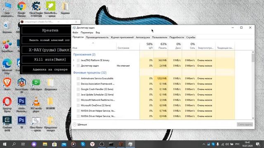Collapse details with the Меньше chevron
This screenshot has height=148, width=264.
75,124
